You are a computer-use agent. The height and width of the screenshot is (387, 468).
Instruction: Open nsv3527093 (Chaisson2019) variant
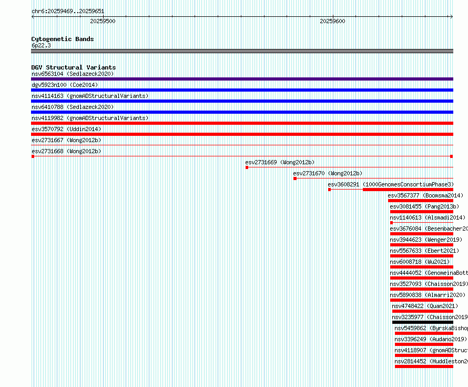click(x=429, y=284)
